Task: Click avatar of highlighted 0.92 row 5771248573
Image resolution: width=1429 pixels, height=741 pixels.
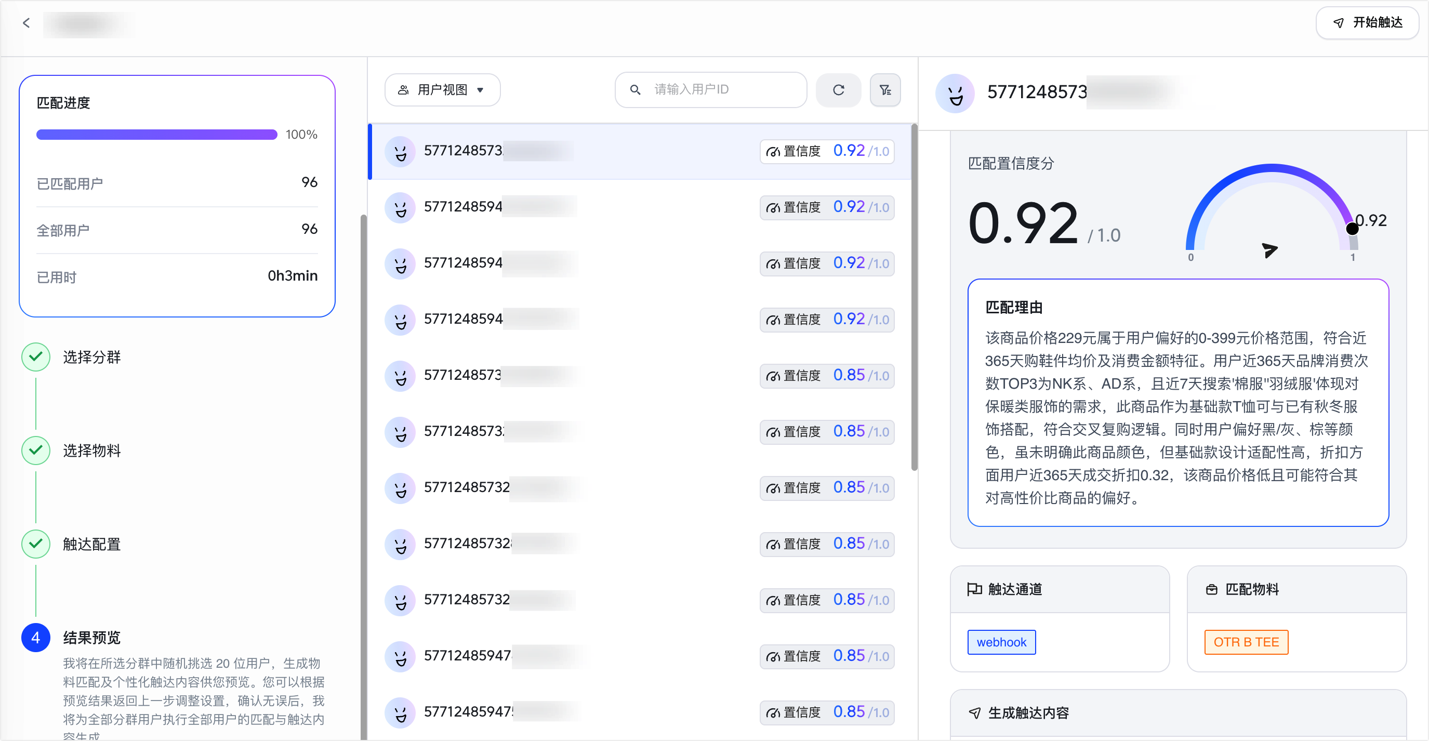Action: (400, 151)
